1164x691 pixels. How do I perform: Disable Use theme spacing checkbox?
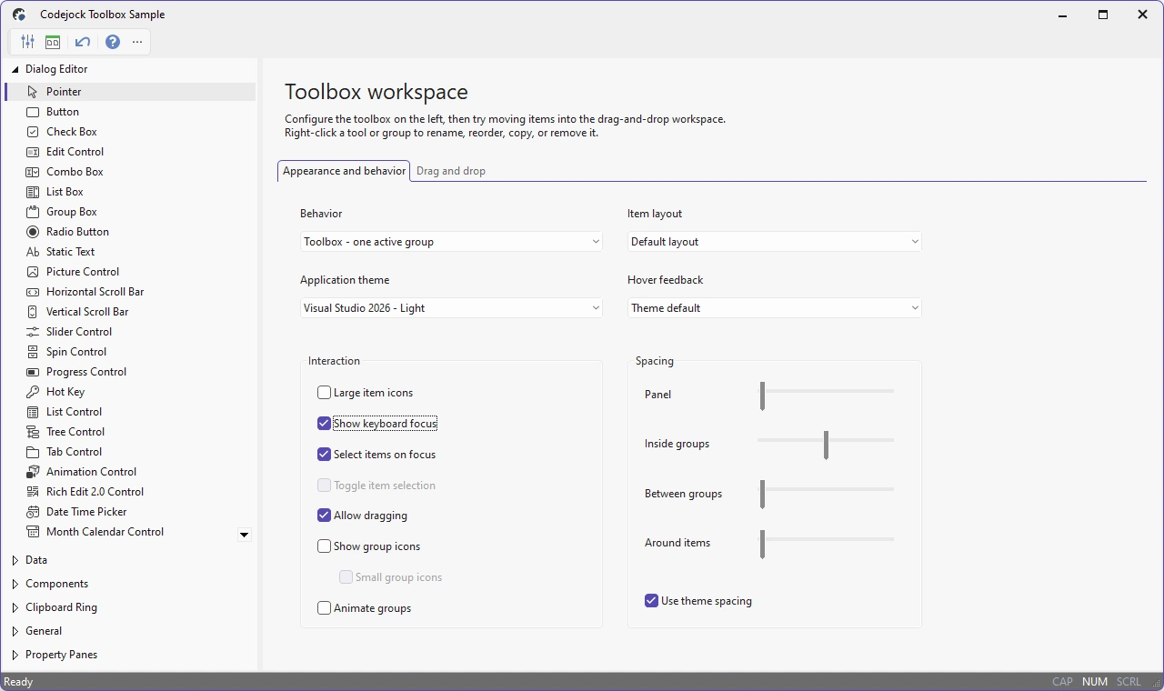[x=651, y=601]
